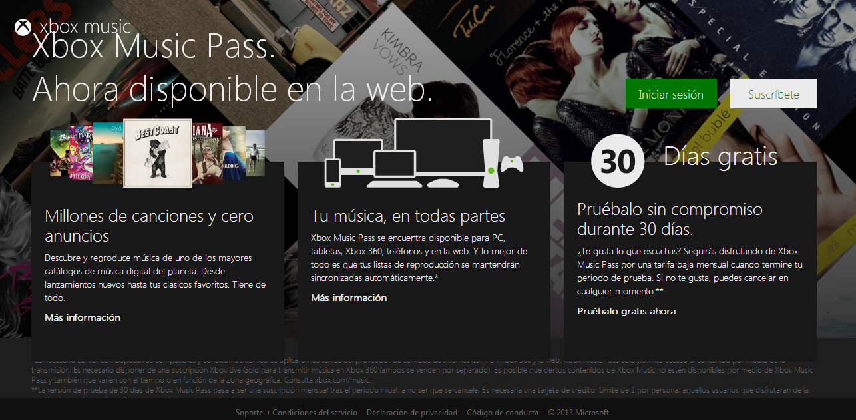Click the xbox music header text
Viewport: 856px width, 420px height.
[x=85, y=27]
